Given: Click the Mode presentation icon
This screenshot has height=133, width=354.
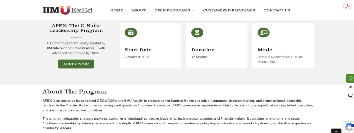Looking at the screenshot, I should 263,33.
